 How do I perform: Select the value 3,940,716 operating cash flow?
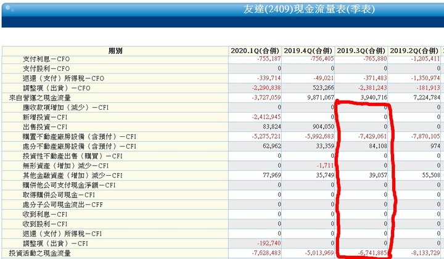click(374, 97)
